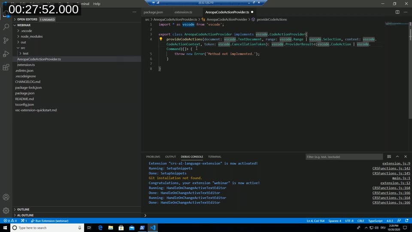Image resolution: width=412 pixels, height=232 pixels.
Task: Click the Visual Studio Code taskbar icon
Action: tap(153, 228)
